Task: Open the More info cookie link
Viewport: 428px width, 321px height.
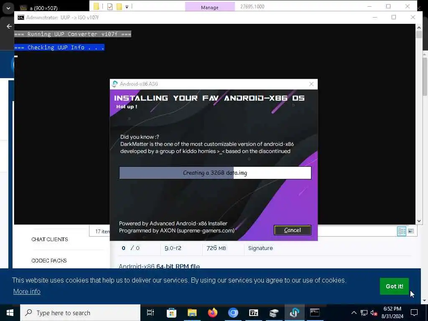Action: click(27, 291)
